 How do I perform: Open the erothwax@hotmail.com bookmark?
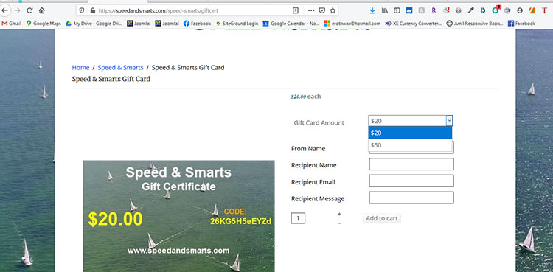[352, 24]
